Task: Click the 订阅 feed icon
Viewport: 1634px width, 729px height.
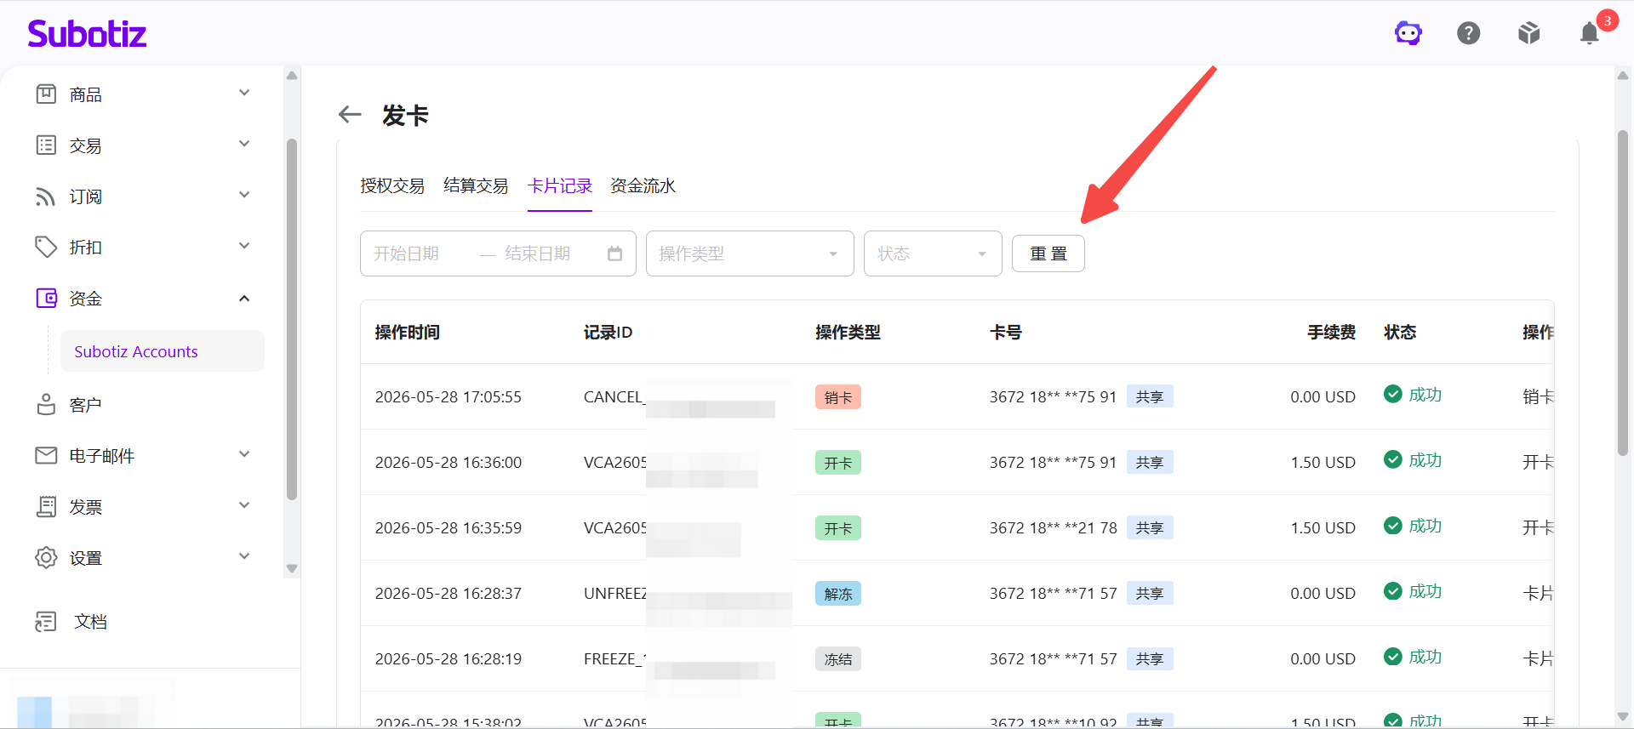Action: (x=46, y=196)
